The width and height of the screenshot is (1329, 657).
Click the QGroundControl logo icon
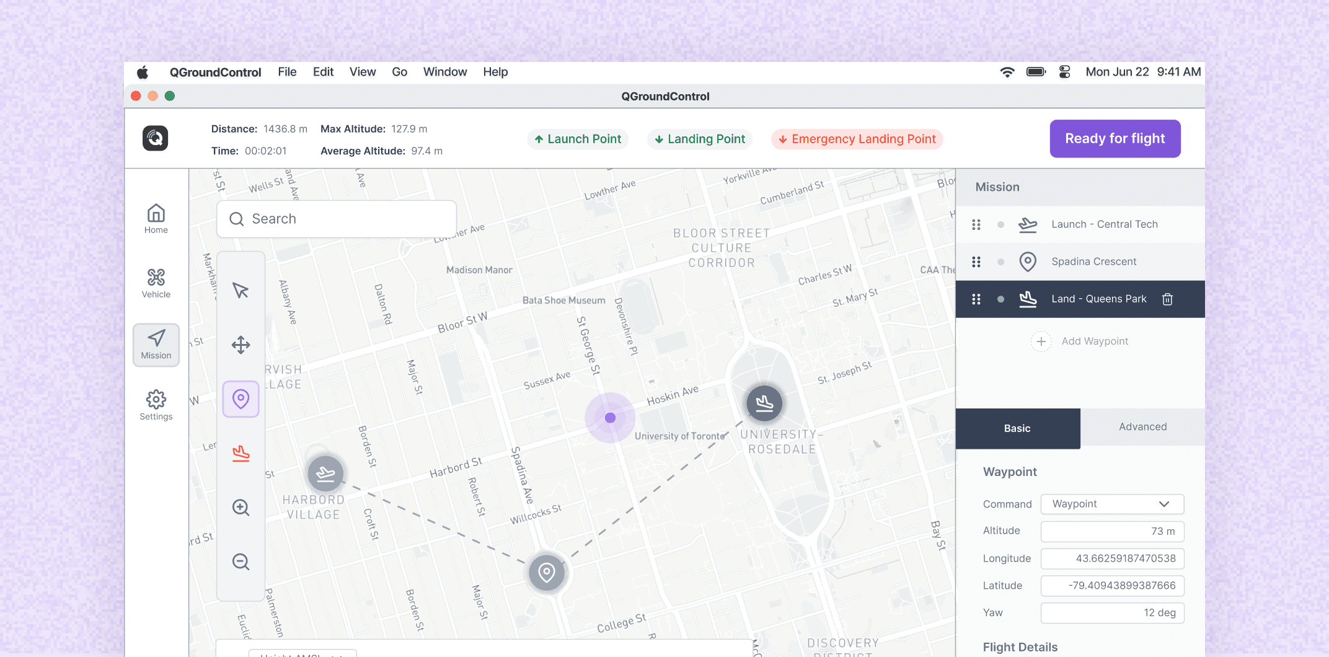(x=155, y=138)
